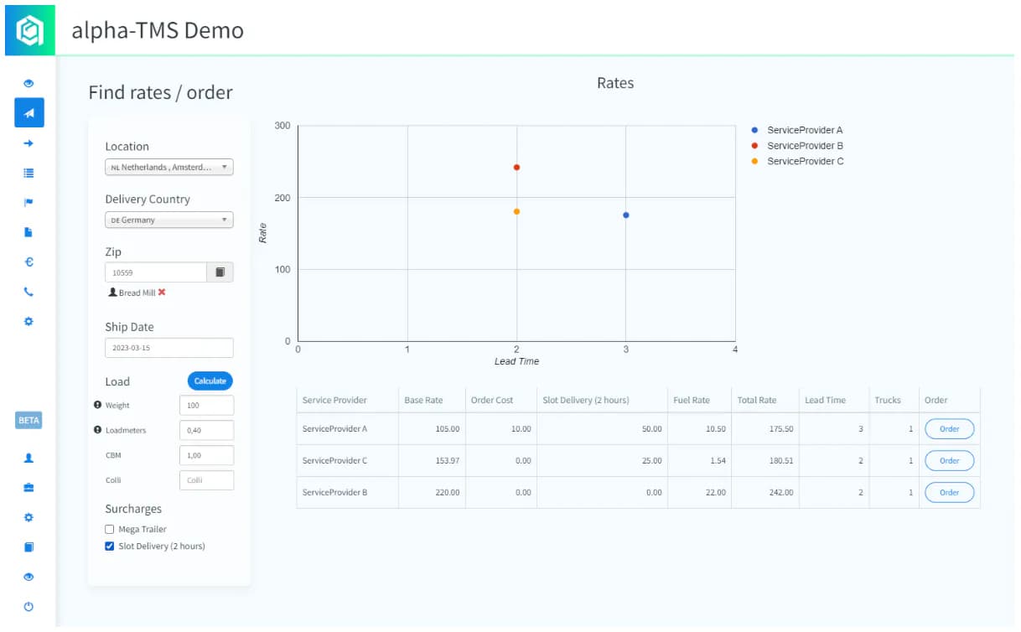Open the user profile sidebar icon
The height and width of the screenshot is (632, 1021).
(x=29, y=458)
